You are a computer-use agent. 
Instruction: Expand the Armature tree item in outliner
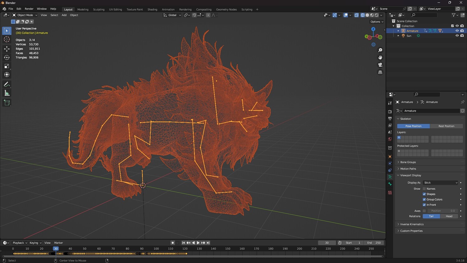click(398, 31)
